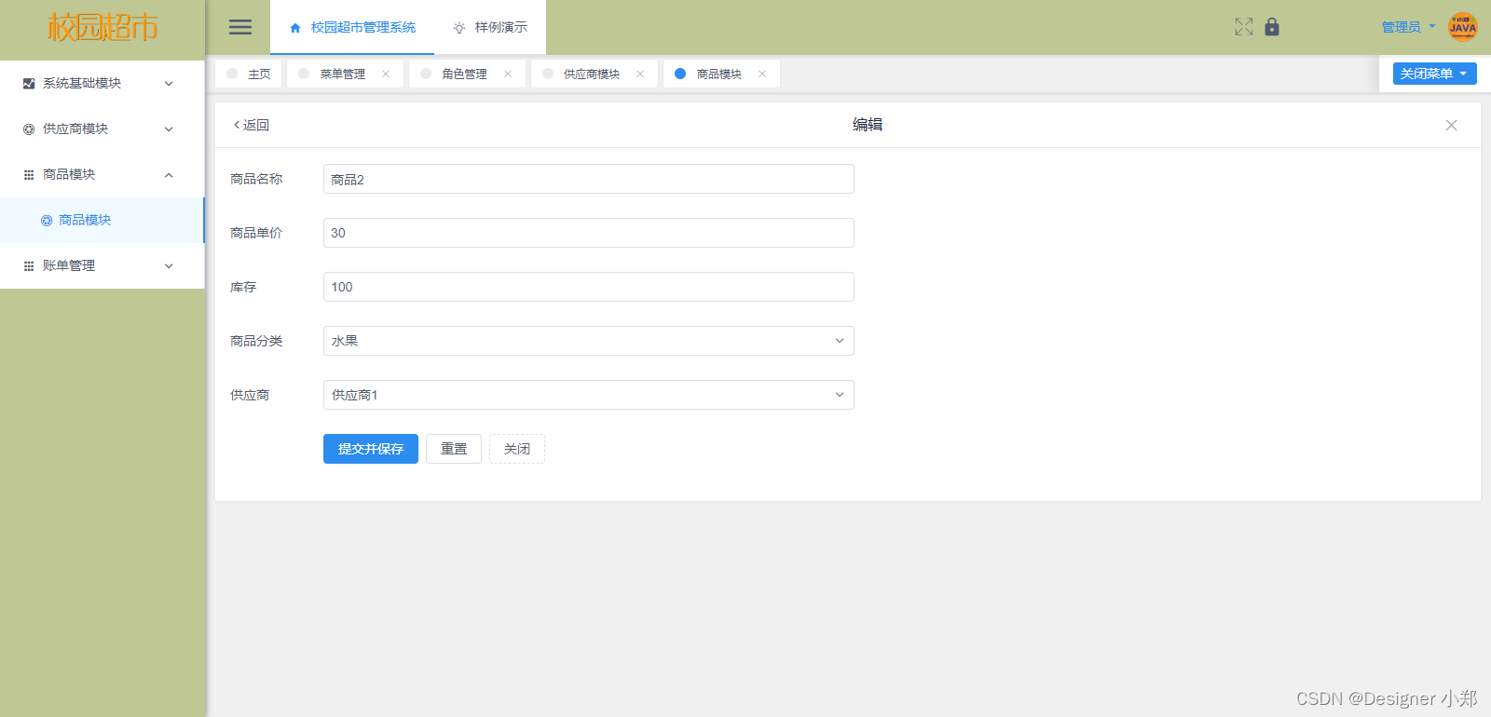Open the 样例演示 top nav item
This screenshot has height=717, width=1491.
click(x=490, y=28)
